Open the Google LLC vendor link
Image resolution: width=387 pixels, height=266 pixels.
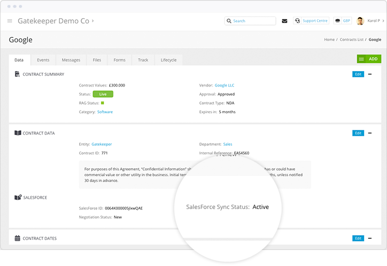point(225,85)
